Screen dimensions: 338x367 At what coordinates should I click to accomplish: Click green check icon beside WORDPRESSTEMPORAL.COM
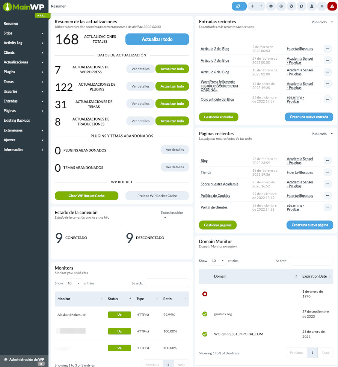tap(205, 334)
